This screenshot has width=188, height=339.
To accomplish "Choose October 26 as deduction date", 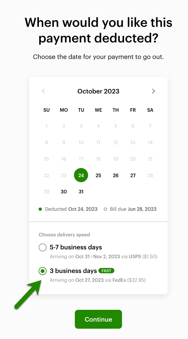I will [x=116, y=175].
